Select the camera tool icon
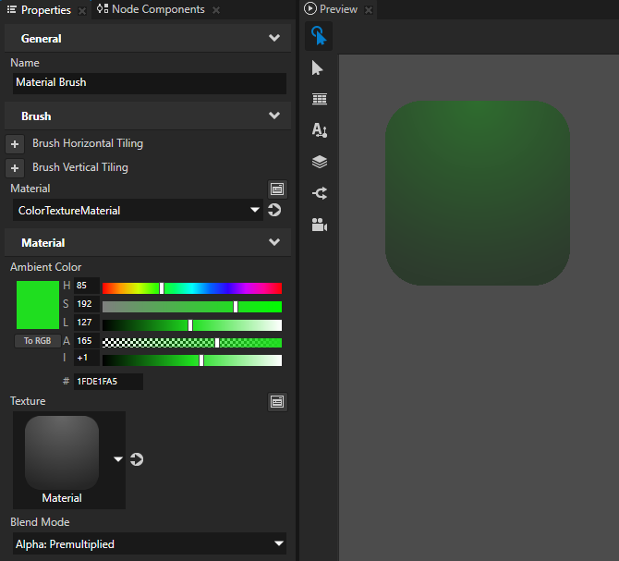 point(320,225)
